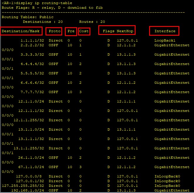The height and width of the screenshot is (193, 194).
Task: Select the 'Destinations : 20' count
Action: click(x=43, y=22)
